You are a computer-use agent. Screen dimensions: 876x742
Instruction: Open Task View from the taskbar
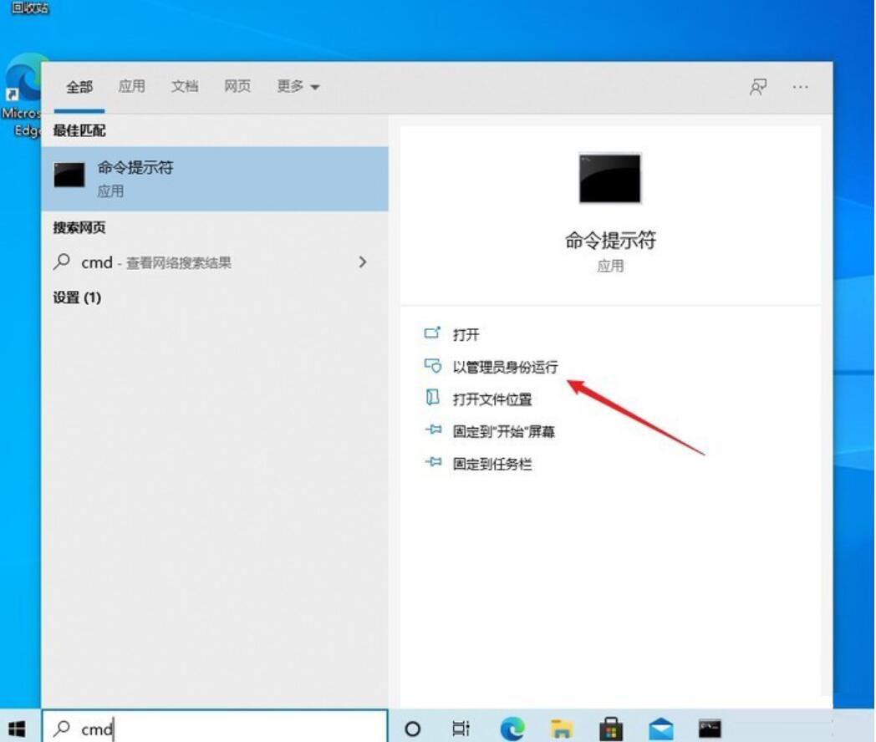tap(460, 727)
